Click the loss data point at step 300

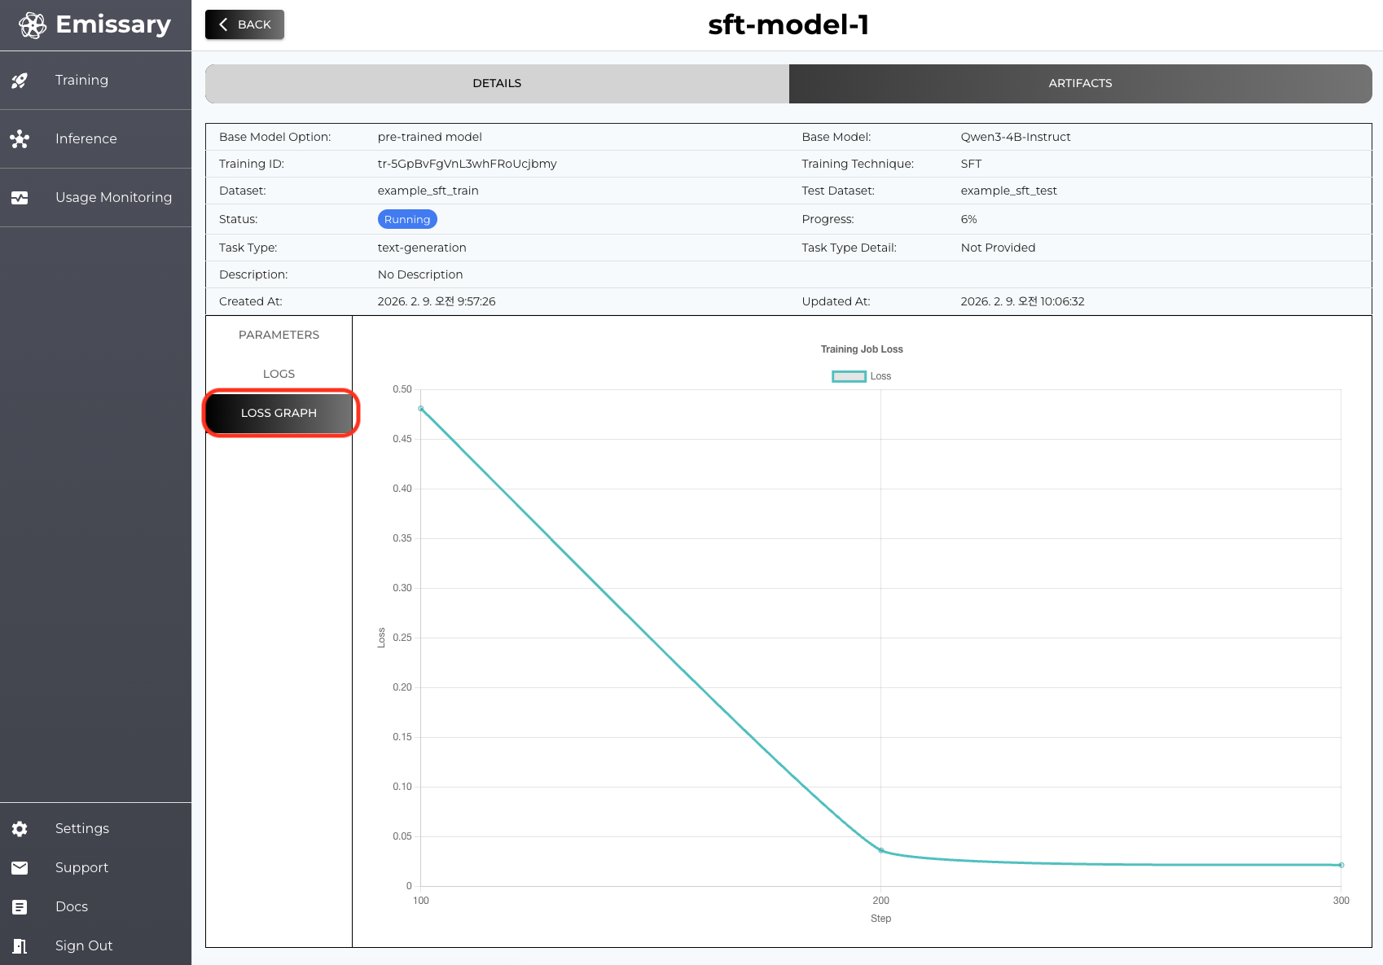pos(1341,865)
